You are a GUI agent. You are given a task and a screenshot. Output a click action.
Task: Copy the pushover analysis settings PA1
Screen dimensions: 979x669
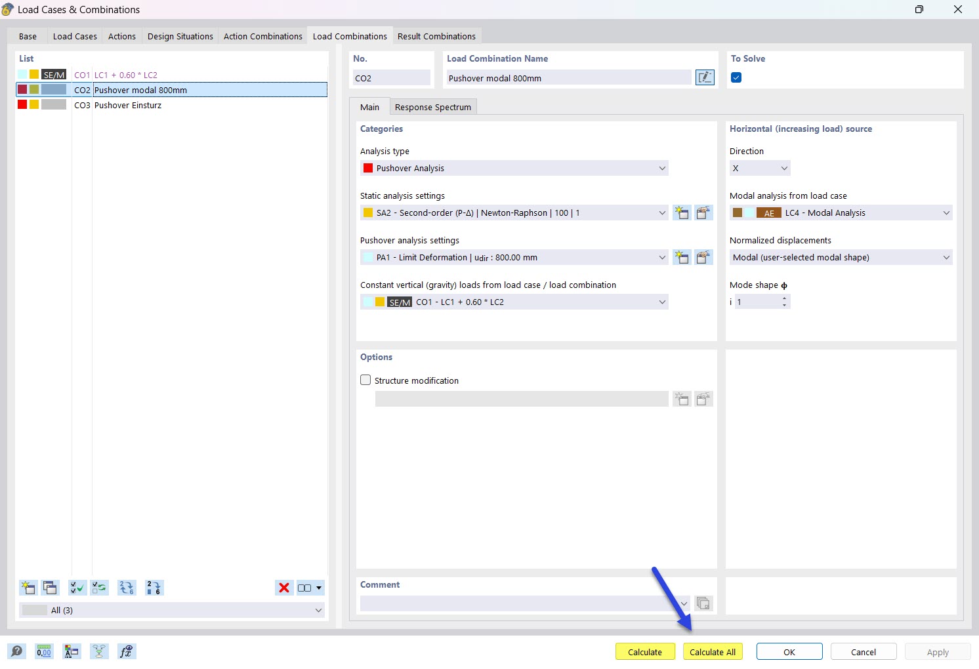click(704, 257)
